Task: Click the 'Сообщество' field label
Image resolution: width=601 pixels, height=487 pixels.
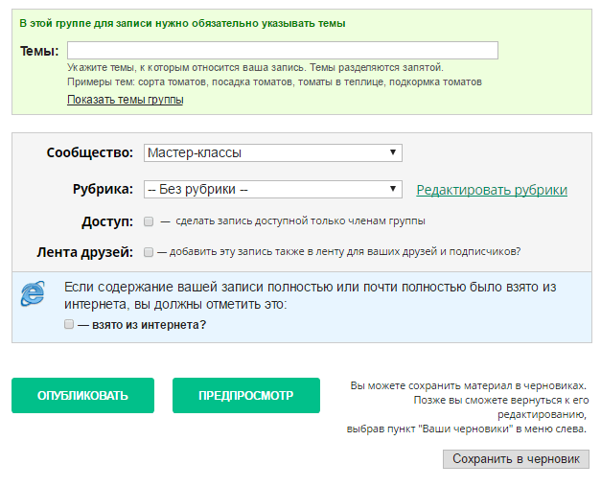Action: click(89, 153)
